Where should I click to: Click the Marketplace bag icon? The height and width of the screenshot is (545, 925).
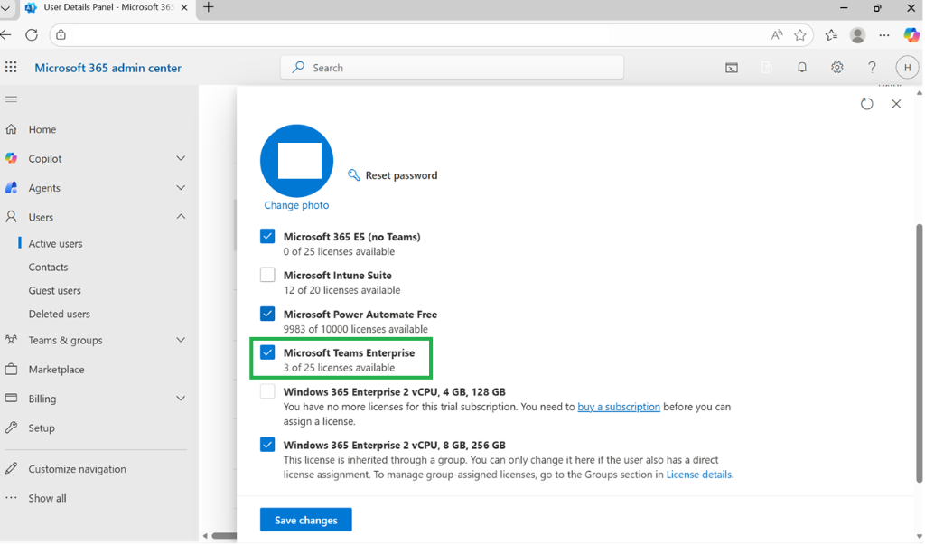point(11,369)
